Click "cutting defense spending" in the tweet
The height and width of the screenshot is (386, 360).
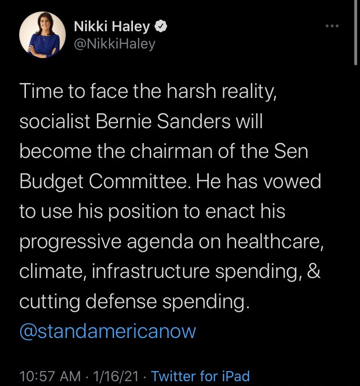coord(135,302)
